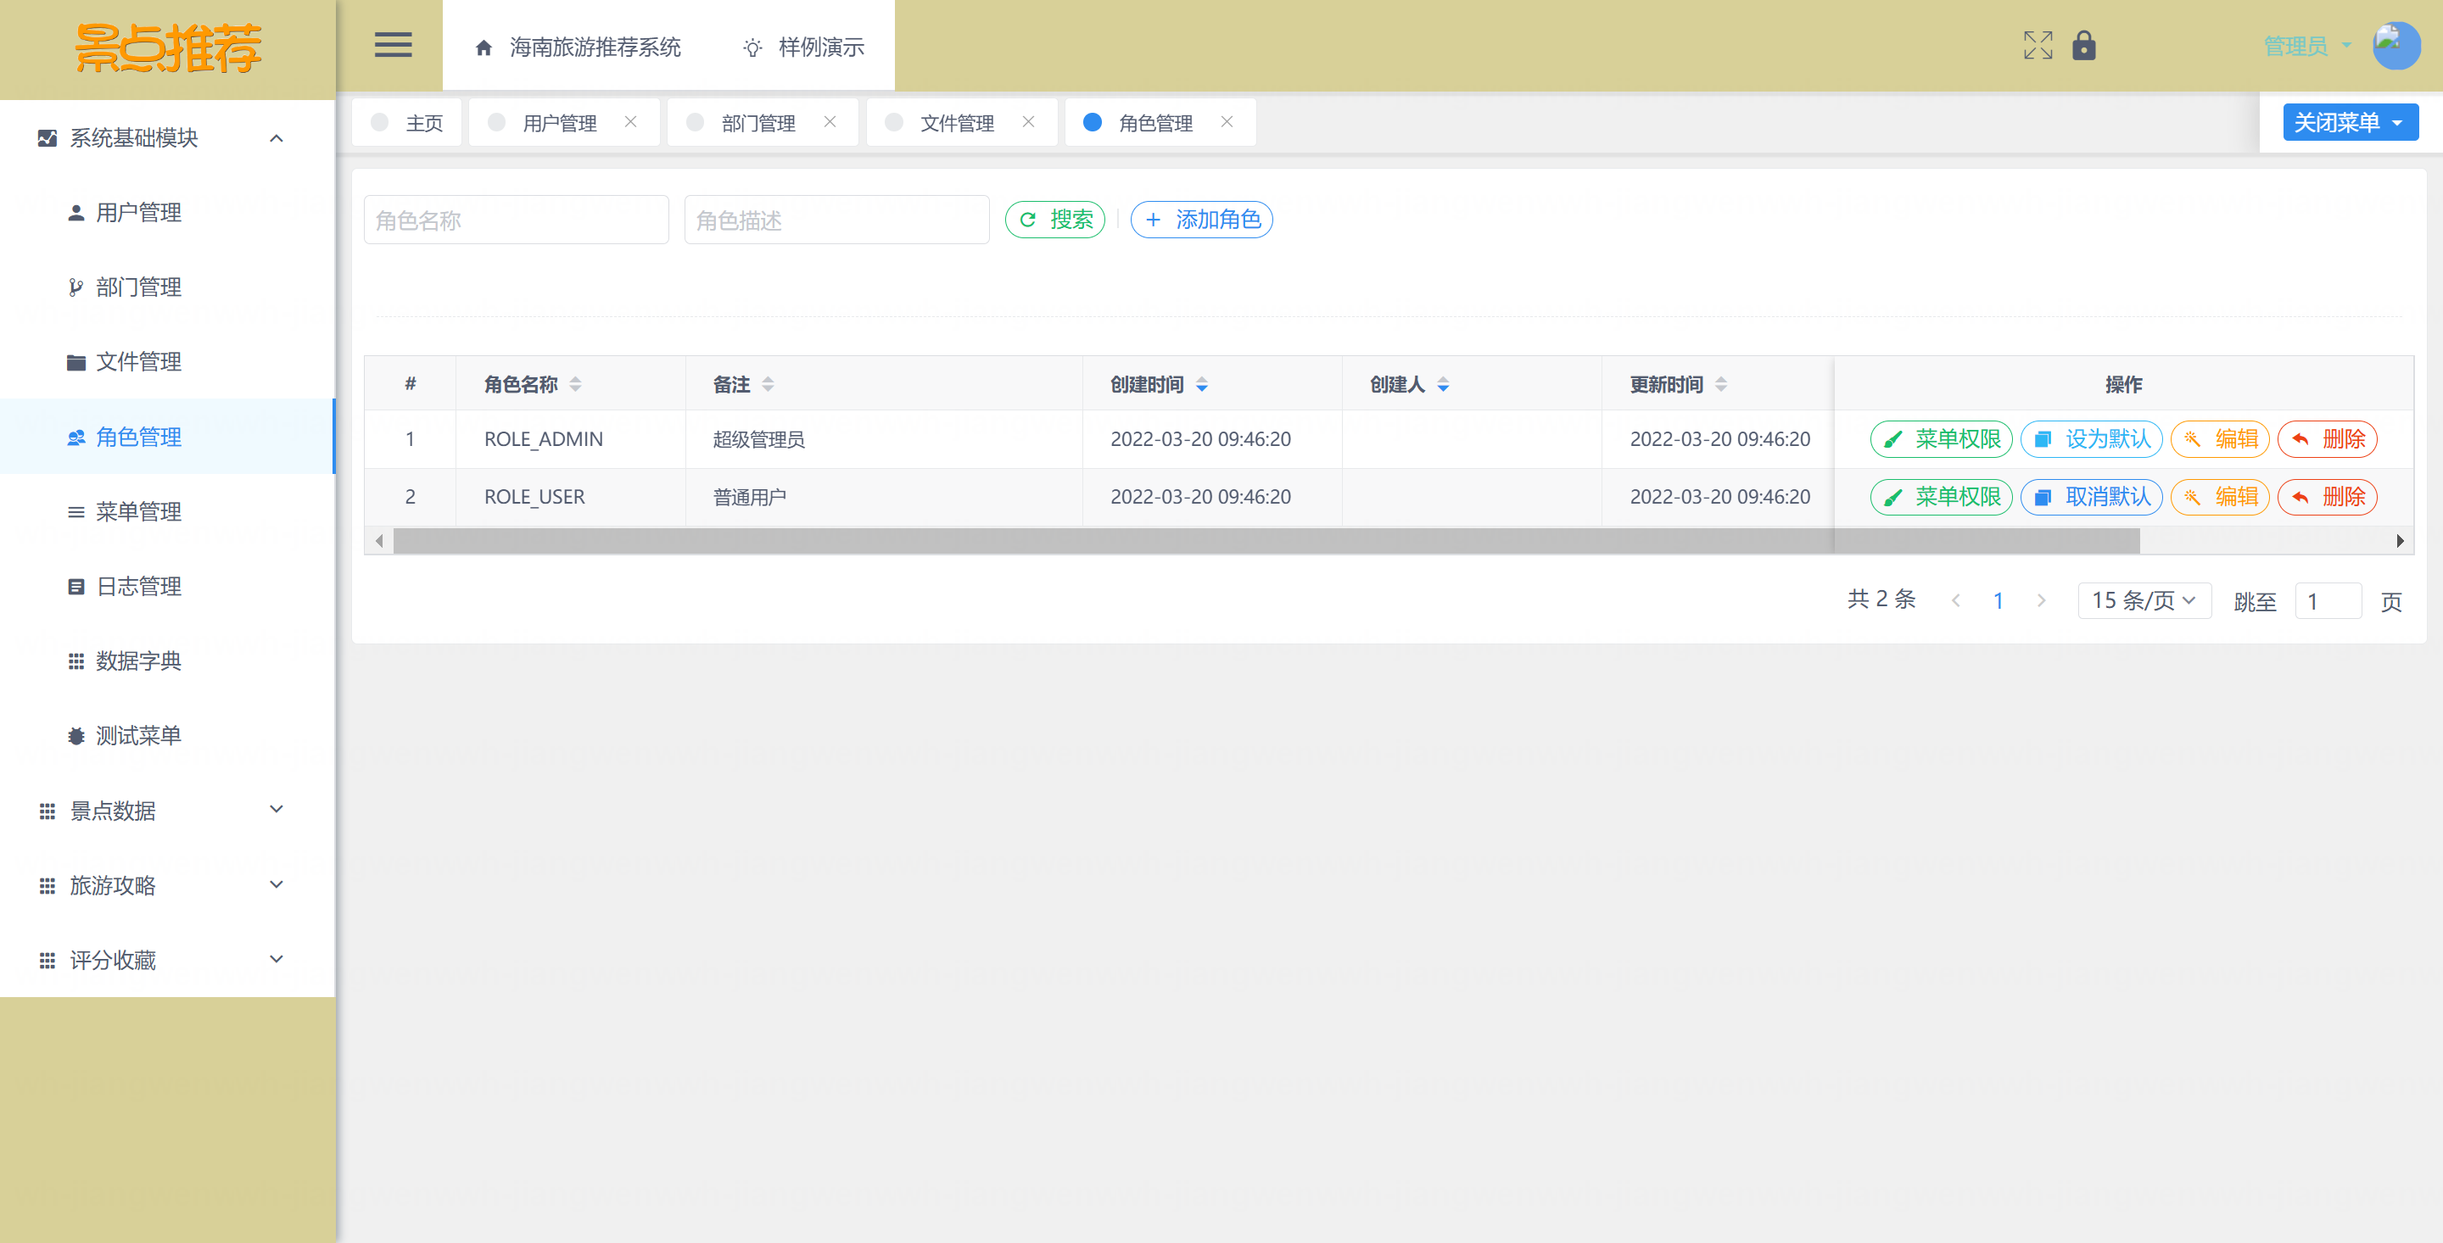
Task: Sort table by 创建时间 column arrows
Action: pyautogui.click(x=1202, y=384)
